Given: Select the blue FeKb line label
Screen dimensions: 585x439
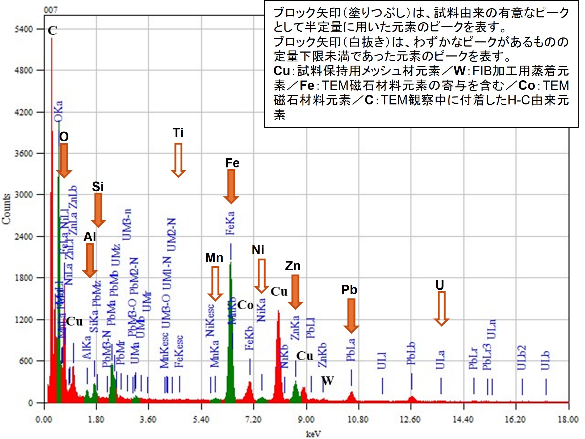Looking at the screenshot, I should click(x=249, y=338).
